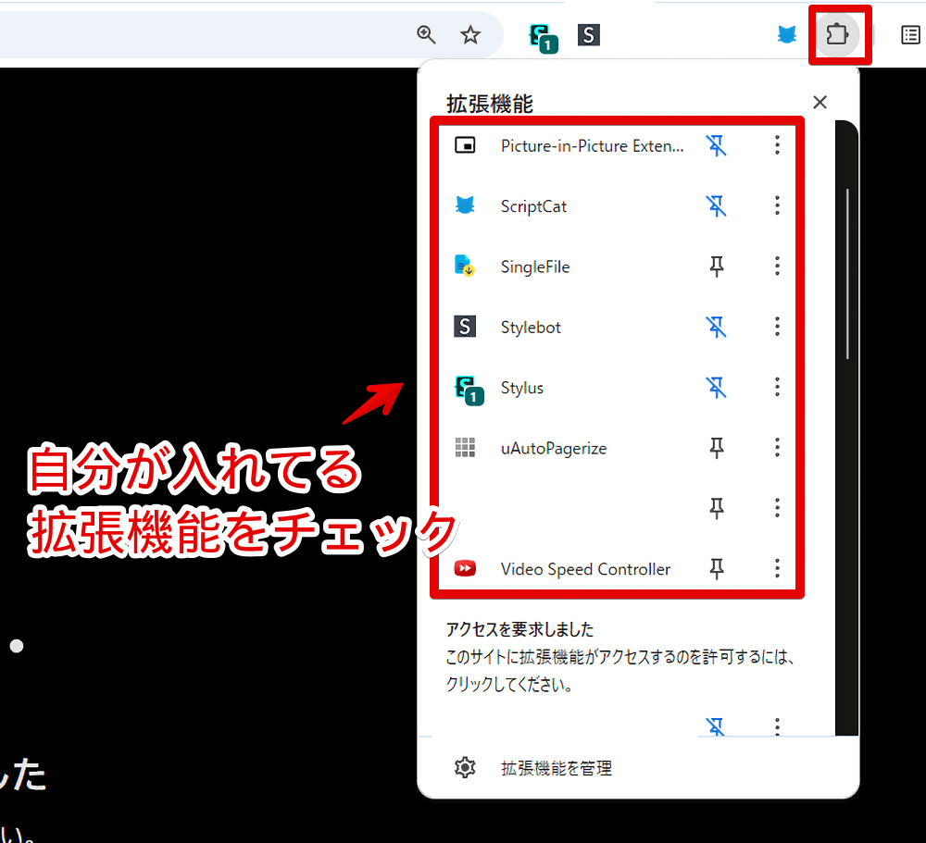Viewport: 926px width, 843px height.
Task: Click the gear icon next to 拡張機能を管理
Action: [465, 767]
